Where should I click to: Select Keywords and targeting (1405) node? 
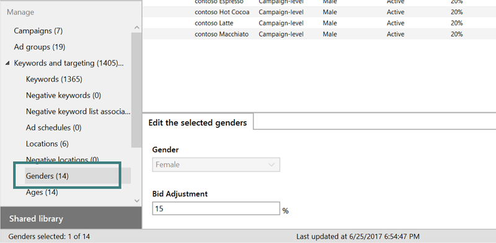click(69, 63)
